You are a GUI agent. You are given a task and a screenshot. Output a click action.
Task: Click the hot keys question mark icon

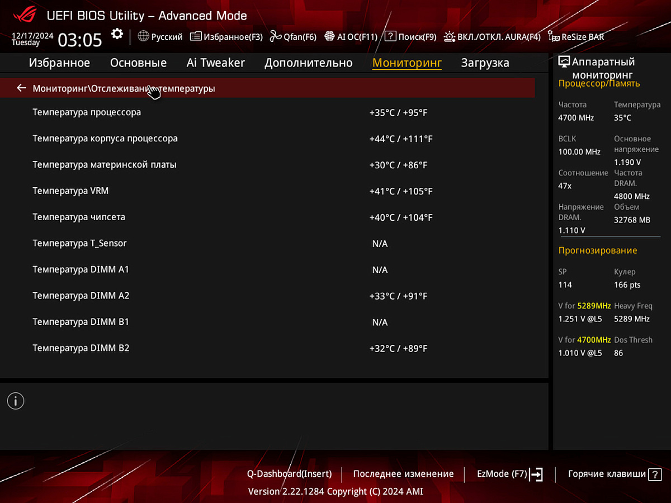click(x=655, y=474)
